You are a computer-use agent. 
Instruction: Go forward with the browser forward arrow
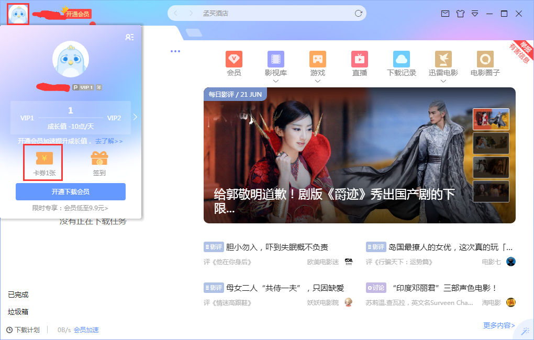[x=191, y=13]
